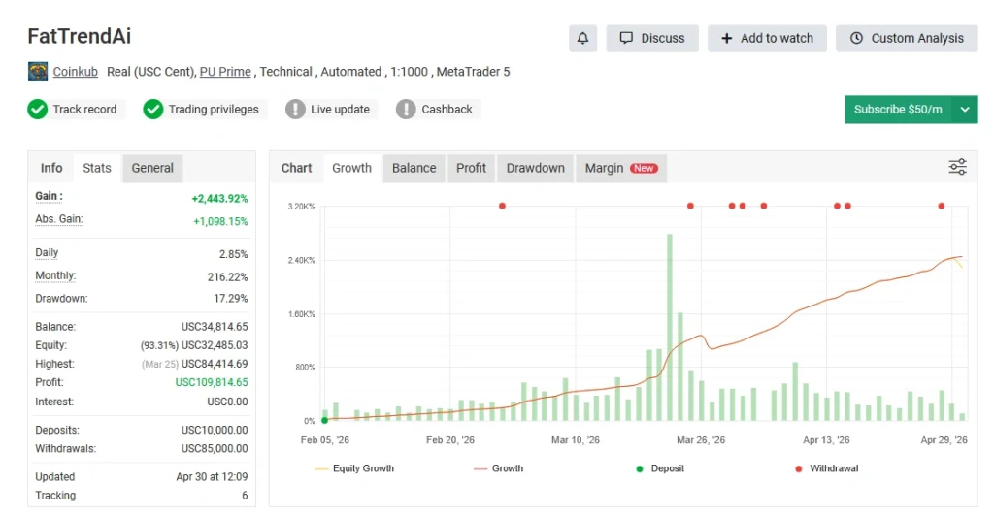This screenshot has height=515, width=994.
Task: Click the Trading privileges green checkmark icon
Action: pyautogui.click(x=152, y=109)
